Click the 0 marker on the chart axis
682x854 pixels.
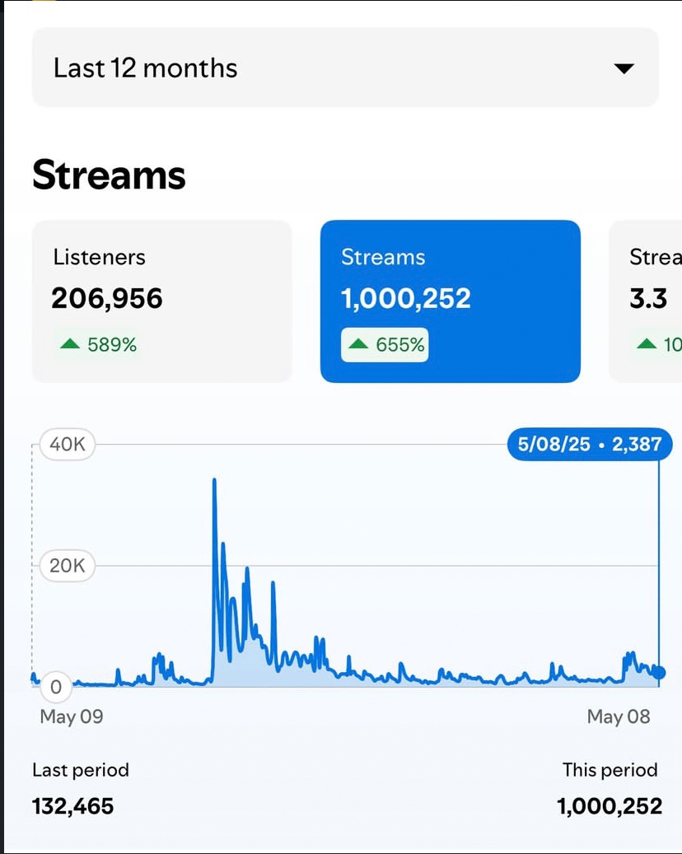pyautogui.click(x=55, y=685)
